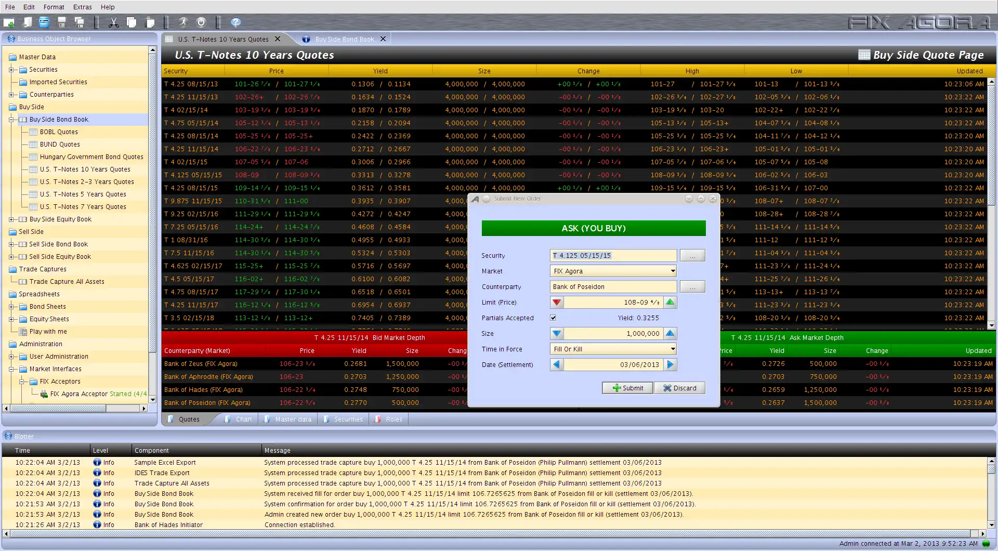Viewport: 998px width, 551px height.
Task: Discard the new order
Action: [x=679, y=388]
